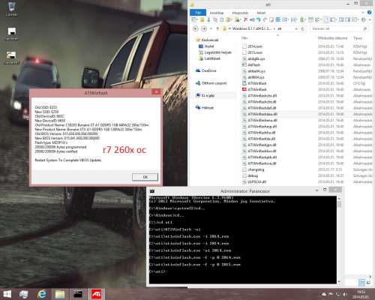Click the red X Delete icon in toolbar
This screenshot has width=375, height=300.
click(x=245, y=19)
